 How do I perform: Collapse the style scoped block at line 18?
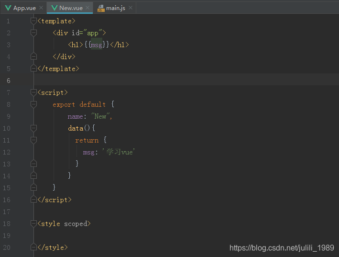click(33, 224)
